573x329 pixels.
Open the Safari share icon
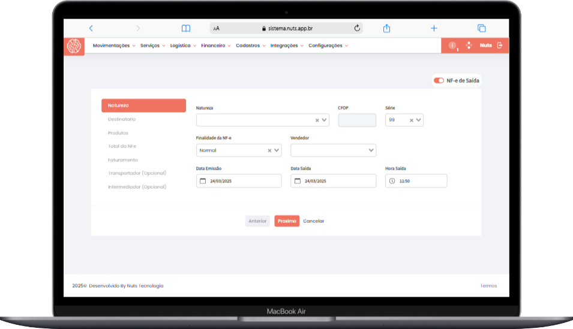tap(387, 28)
